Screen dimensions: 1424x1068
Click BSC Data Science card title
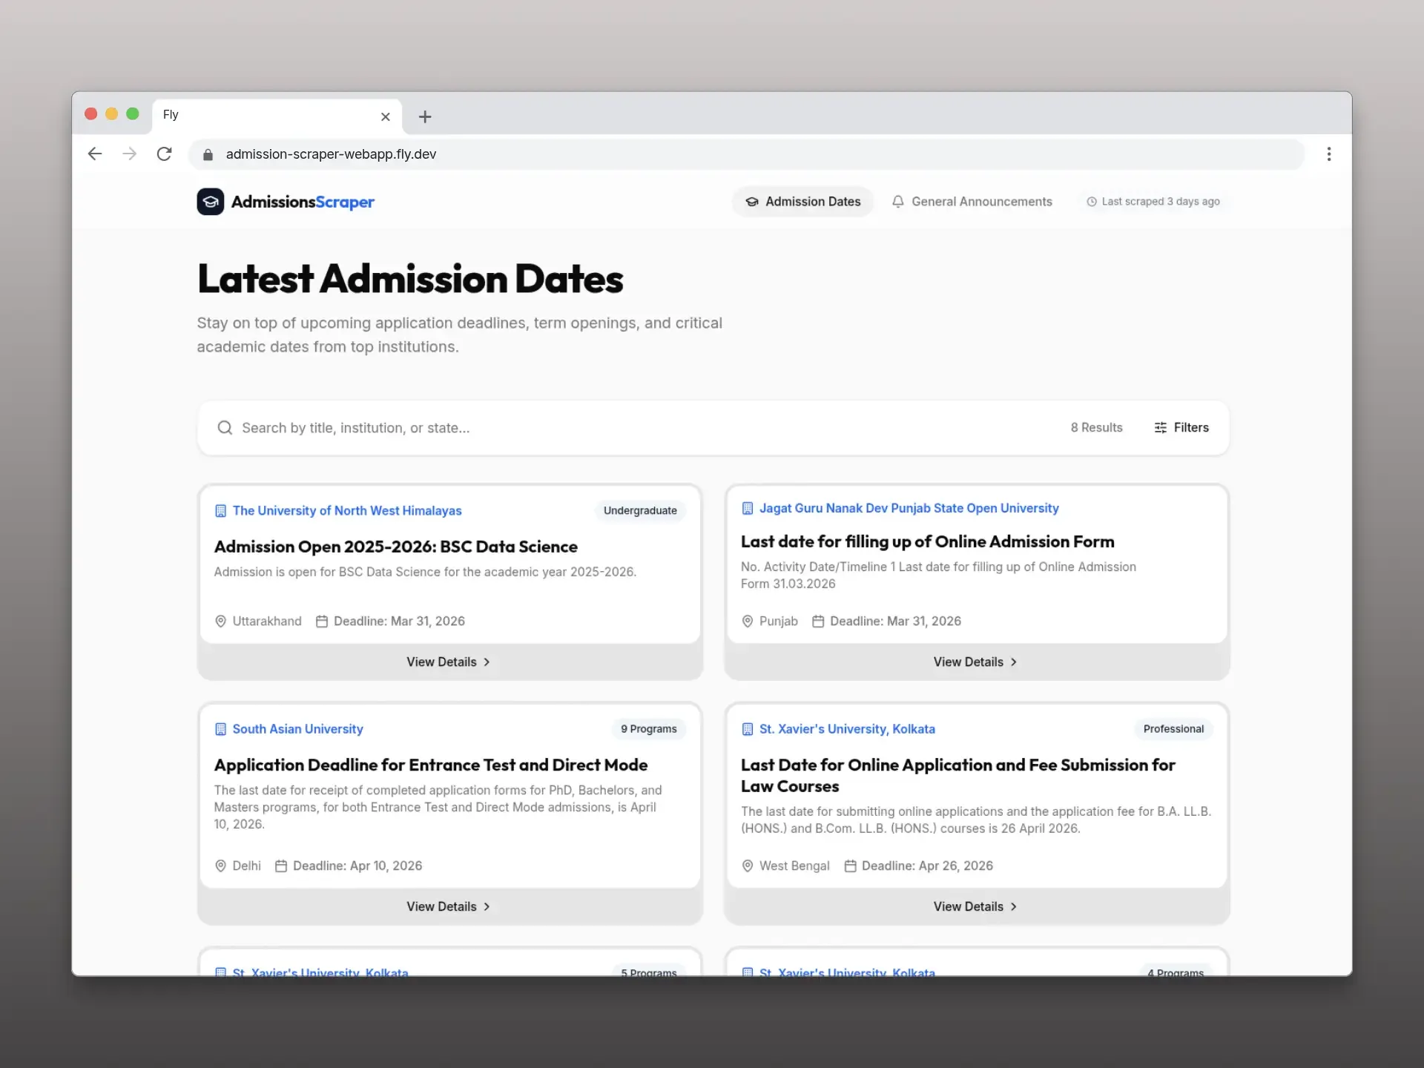pos(396,547)
